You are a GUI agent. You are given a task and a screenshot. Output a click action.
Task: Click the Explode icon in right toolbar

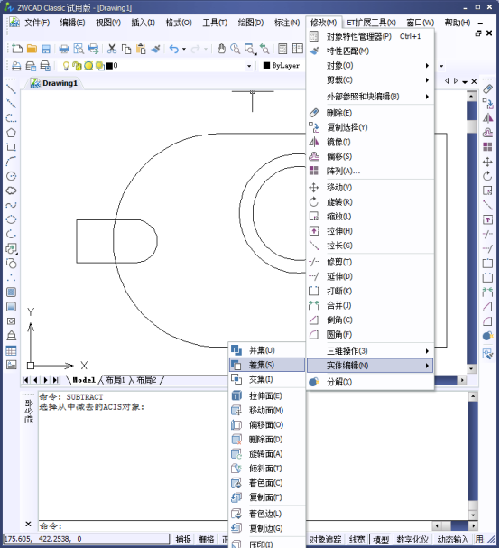click(x=487, y=336)
